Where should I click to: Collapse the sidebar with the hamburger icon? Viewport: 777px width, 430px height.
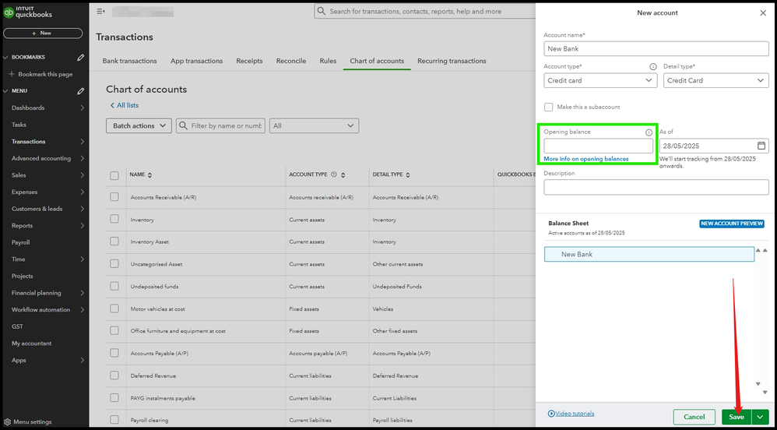click(100, 11)
